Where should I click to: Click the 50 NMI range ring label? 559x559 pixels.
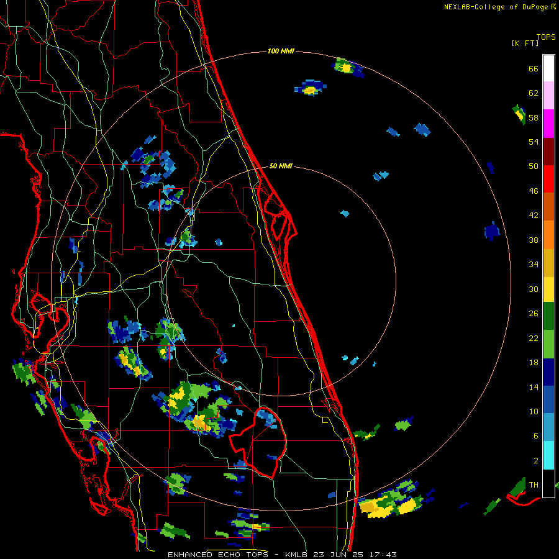tap(281, 166)
